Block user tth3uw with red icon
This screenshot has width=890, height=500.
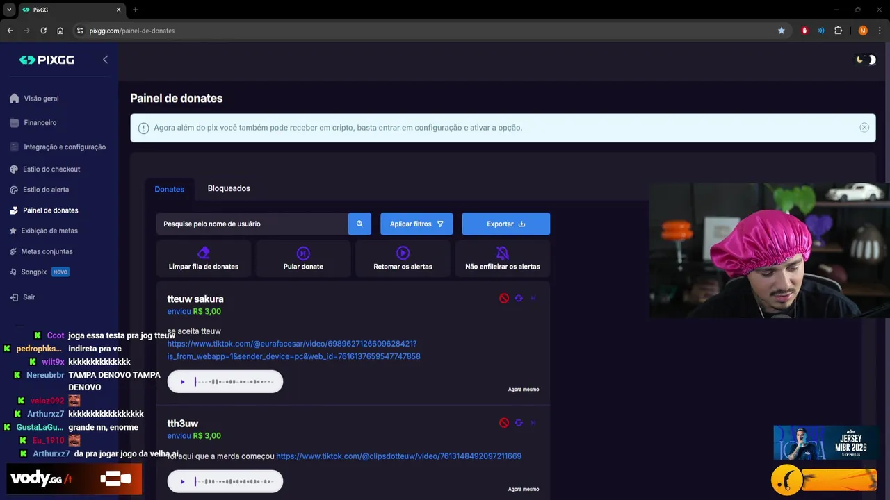504,422
